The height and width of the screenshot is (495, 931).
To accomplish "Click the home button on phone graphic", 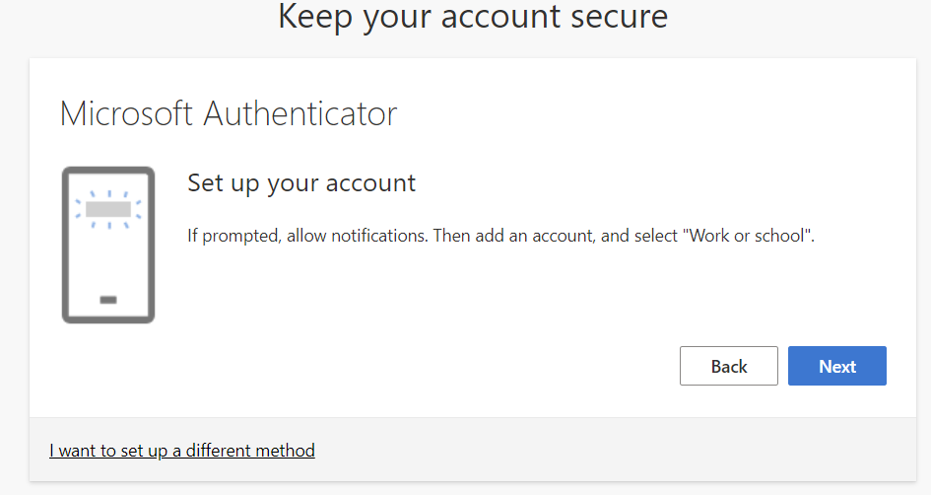I will [x=108, y=299].
